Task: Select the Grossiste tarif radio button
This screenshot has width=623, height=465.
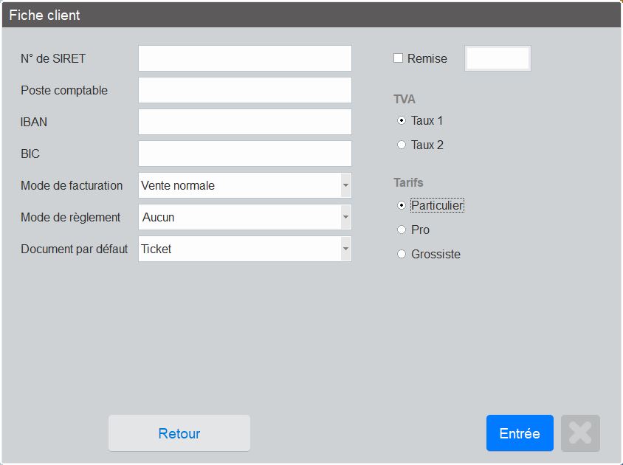Action: pos(402,254)
